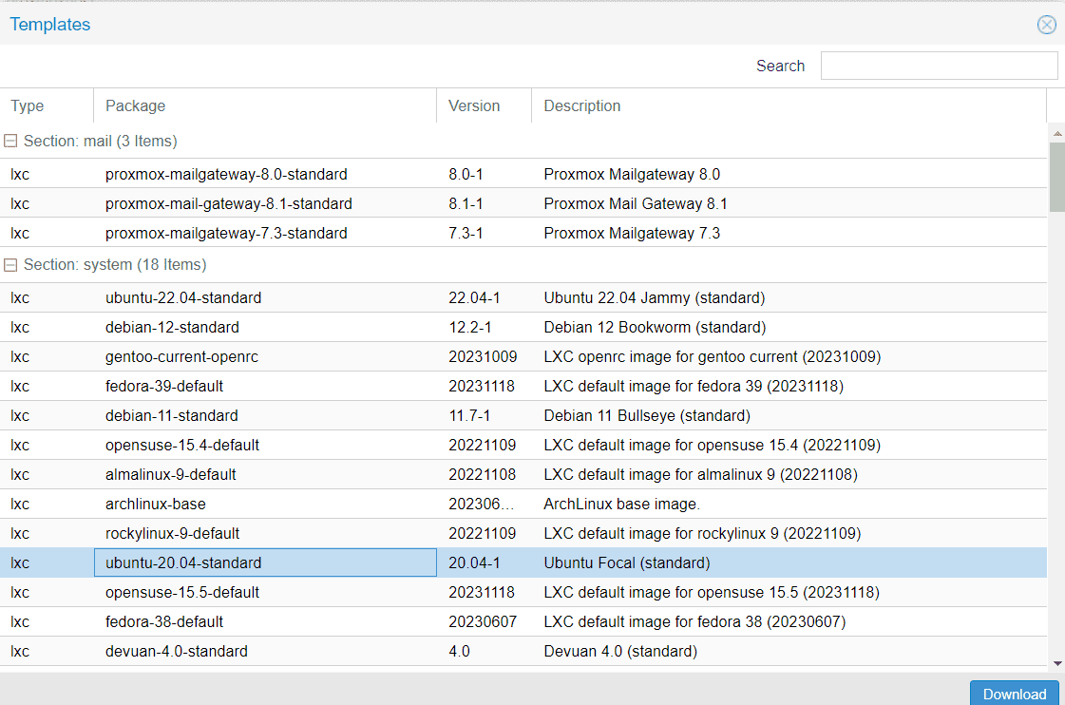1065x705 pixels.
Task: Collapse the mail section
Action: click(10, 141)
